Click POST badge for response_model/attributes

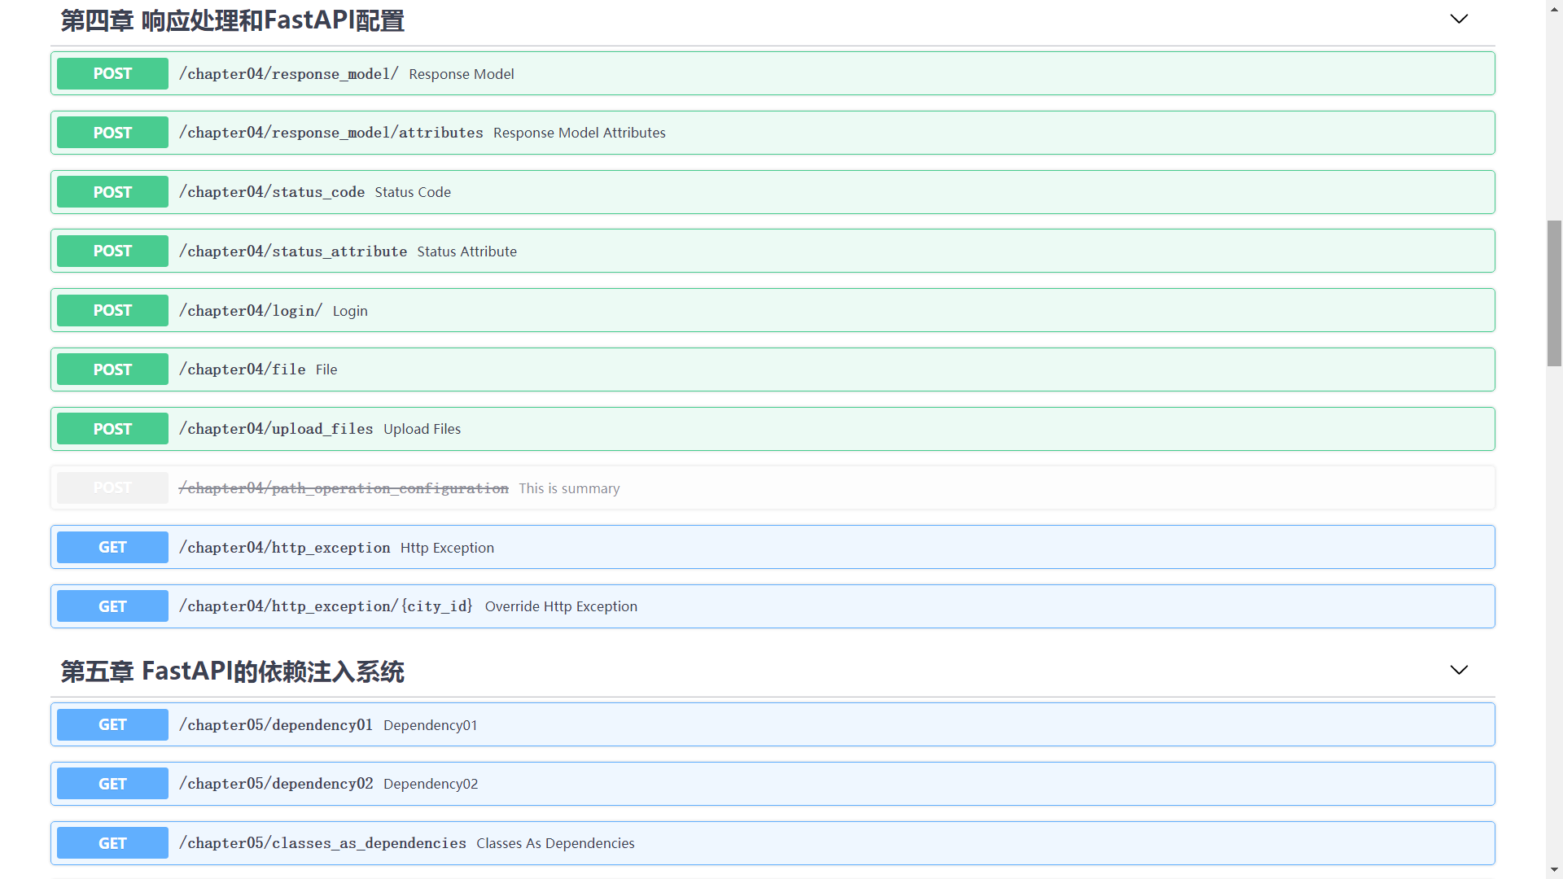point(112,133)
